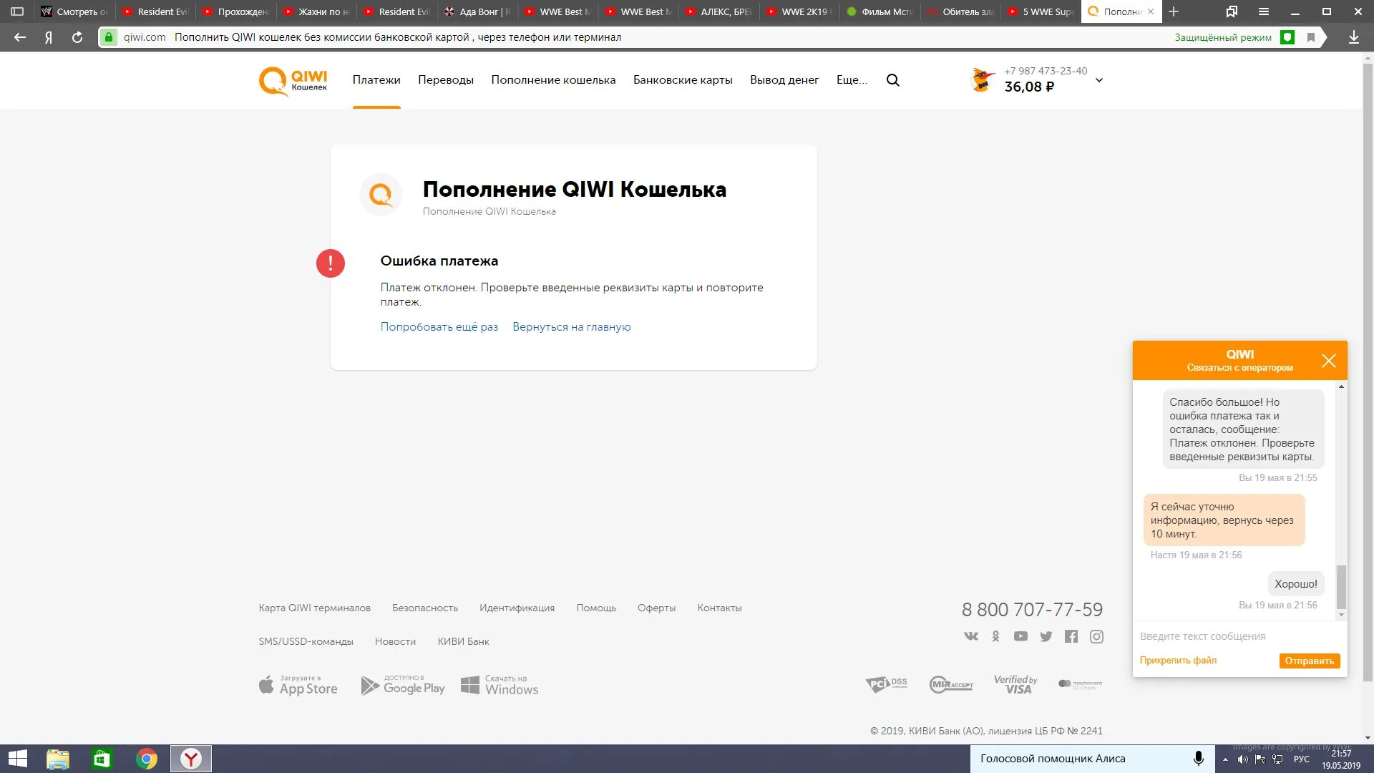Click Попробовать ещё раз link

coord(439,327)
